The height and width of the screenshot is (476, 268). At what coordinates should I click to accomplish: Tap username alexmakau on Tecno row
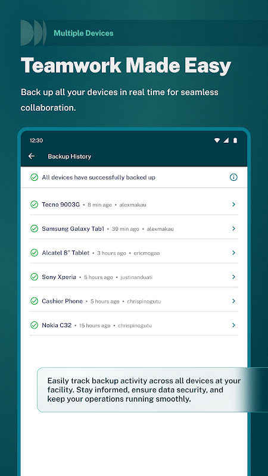coord(133,205)
